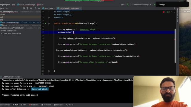Image resolution: width=191 pixels, height=107 pixels.
Task: Click the red error indicator count
Action: (x=164, y=12)
